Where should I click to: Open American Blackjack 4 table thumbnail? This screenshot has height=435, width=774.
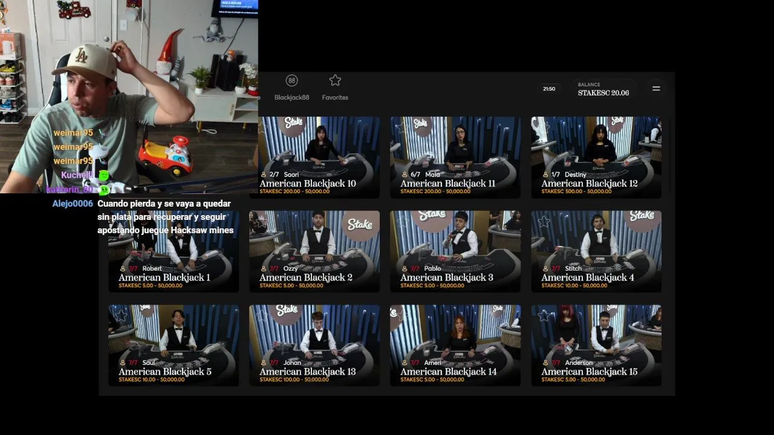596,251
